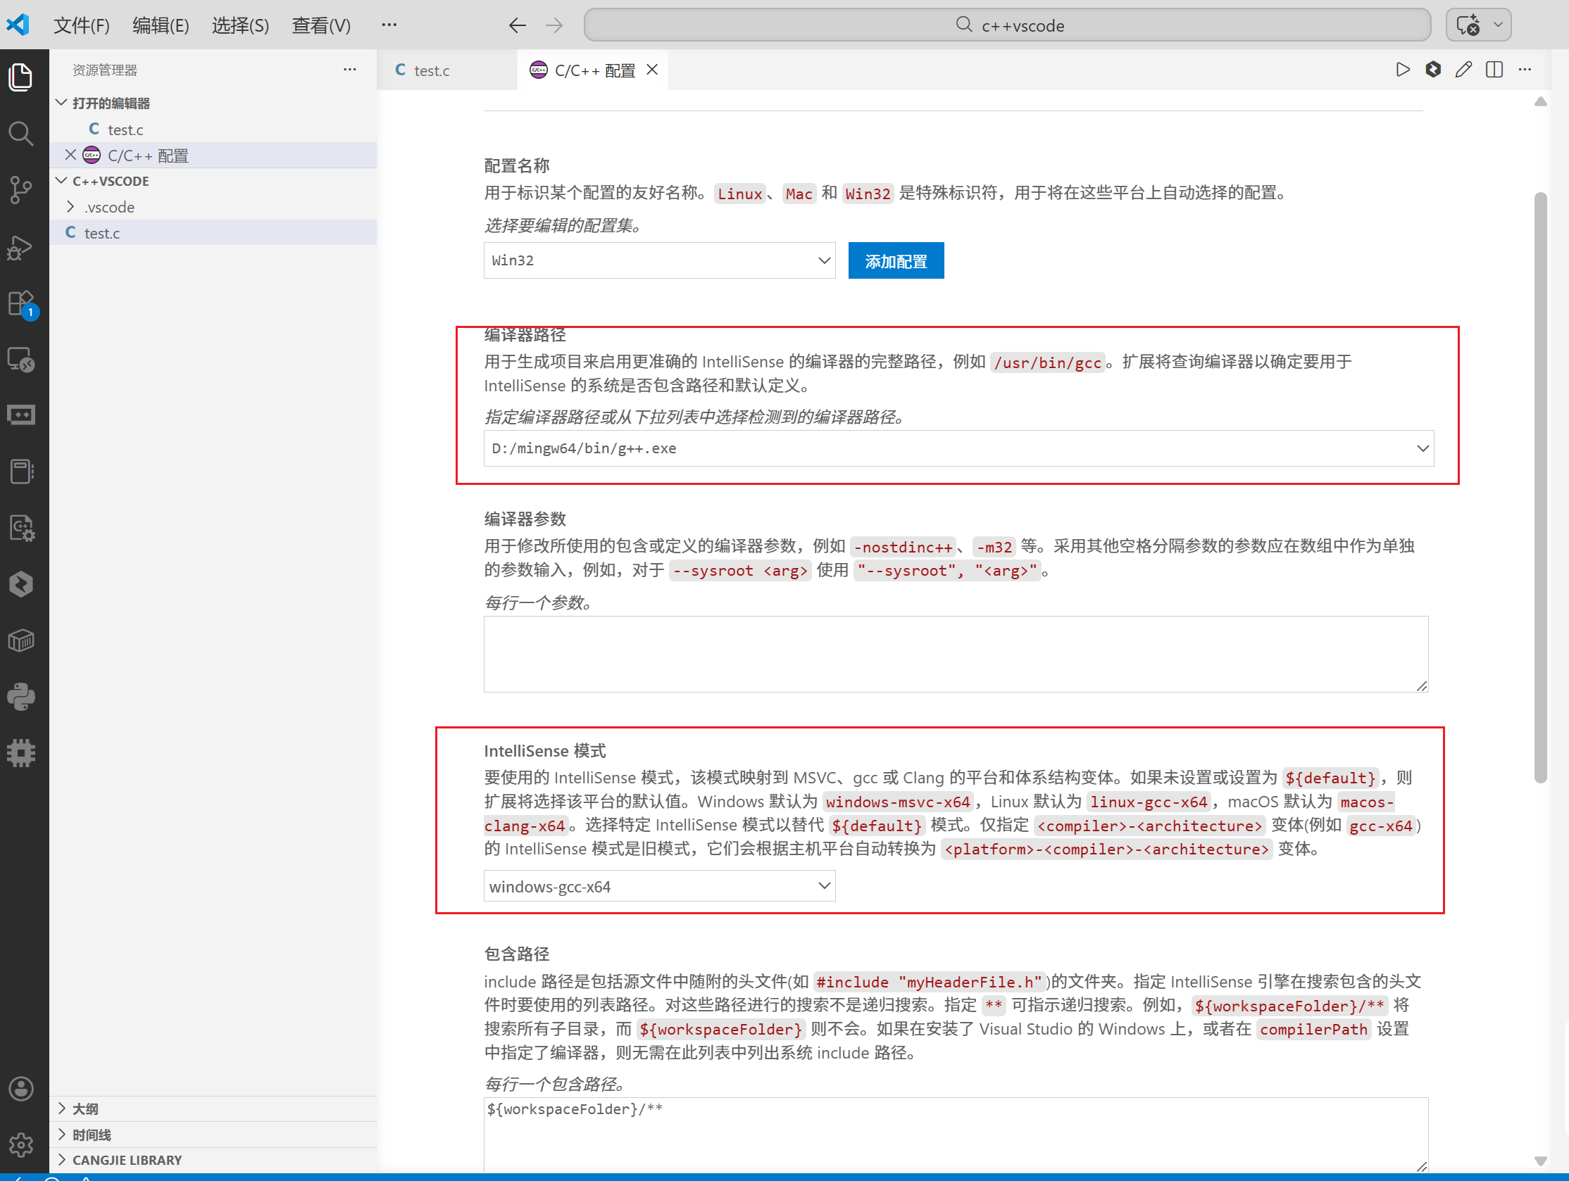Open the IntelliSense mode dropdown windows-gcc-x64
Viewport: 1569px width, 1181px height.
[660, 886]
